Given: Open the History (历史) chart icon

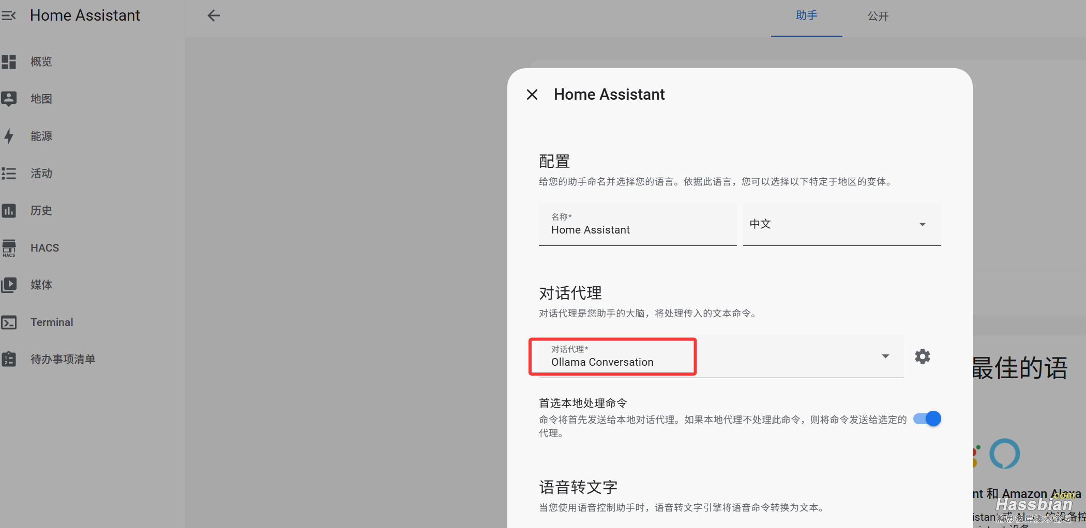Looking at the screenshot, I should coord(9,210).
